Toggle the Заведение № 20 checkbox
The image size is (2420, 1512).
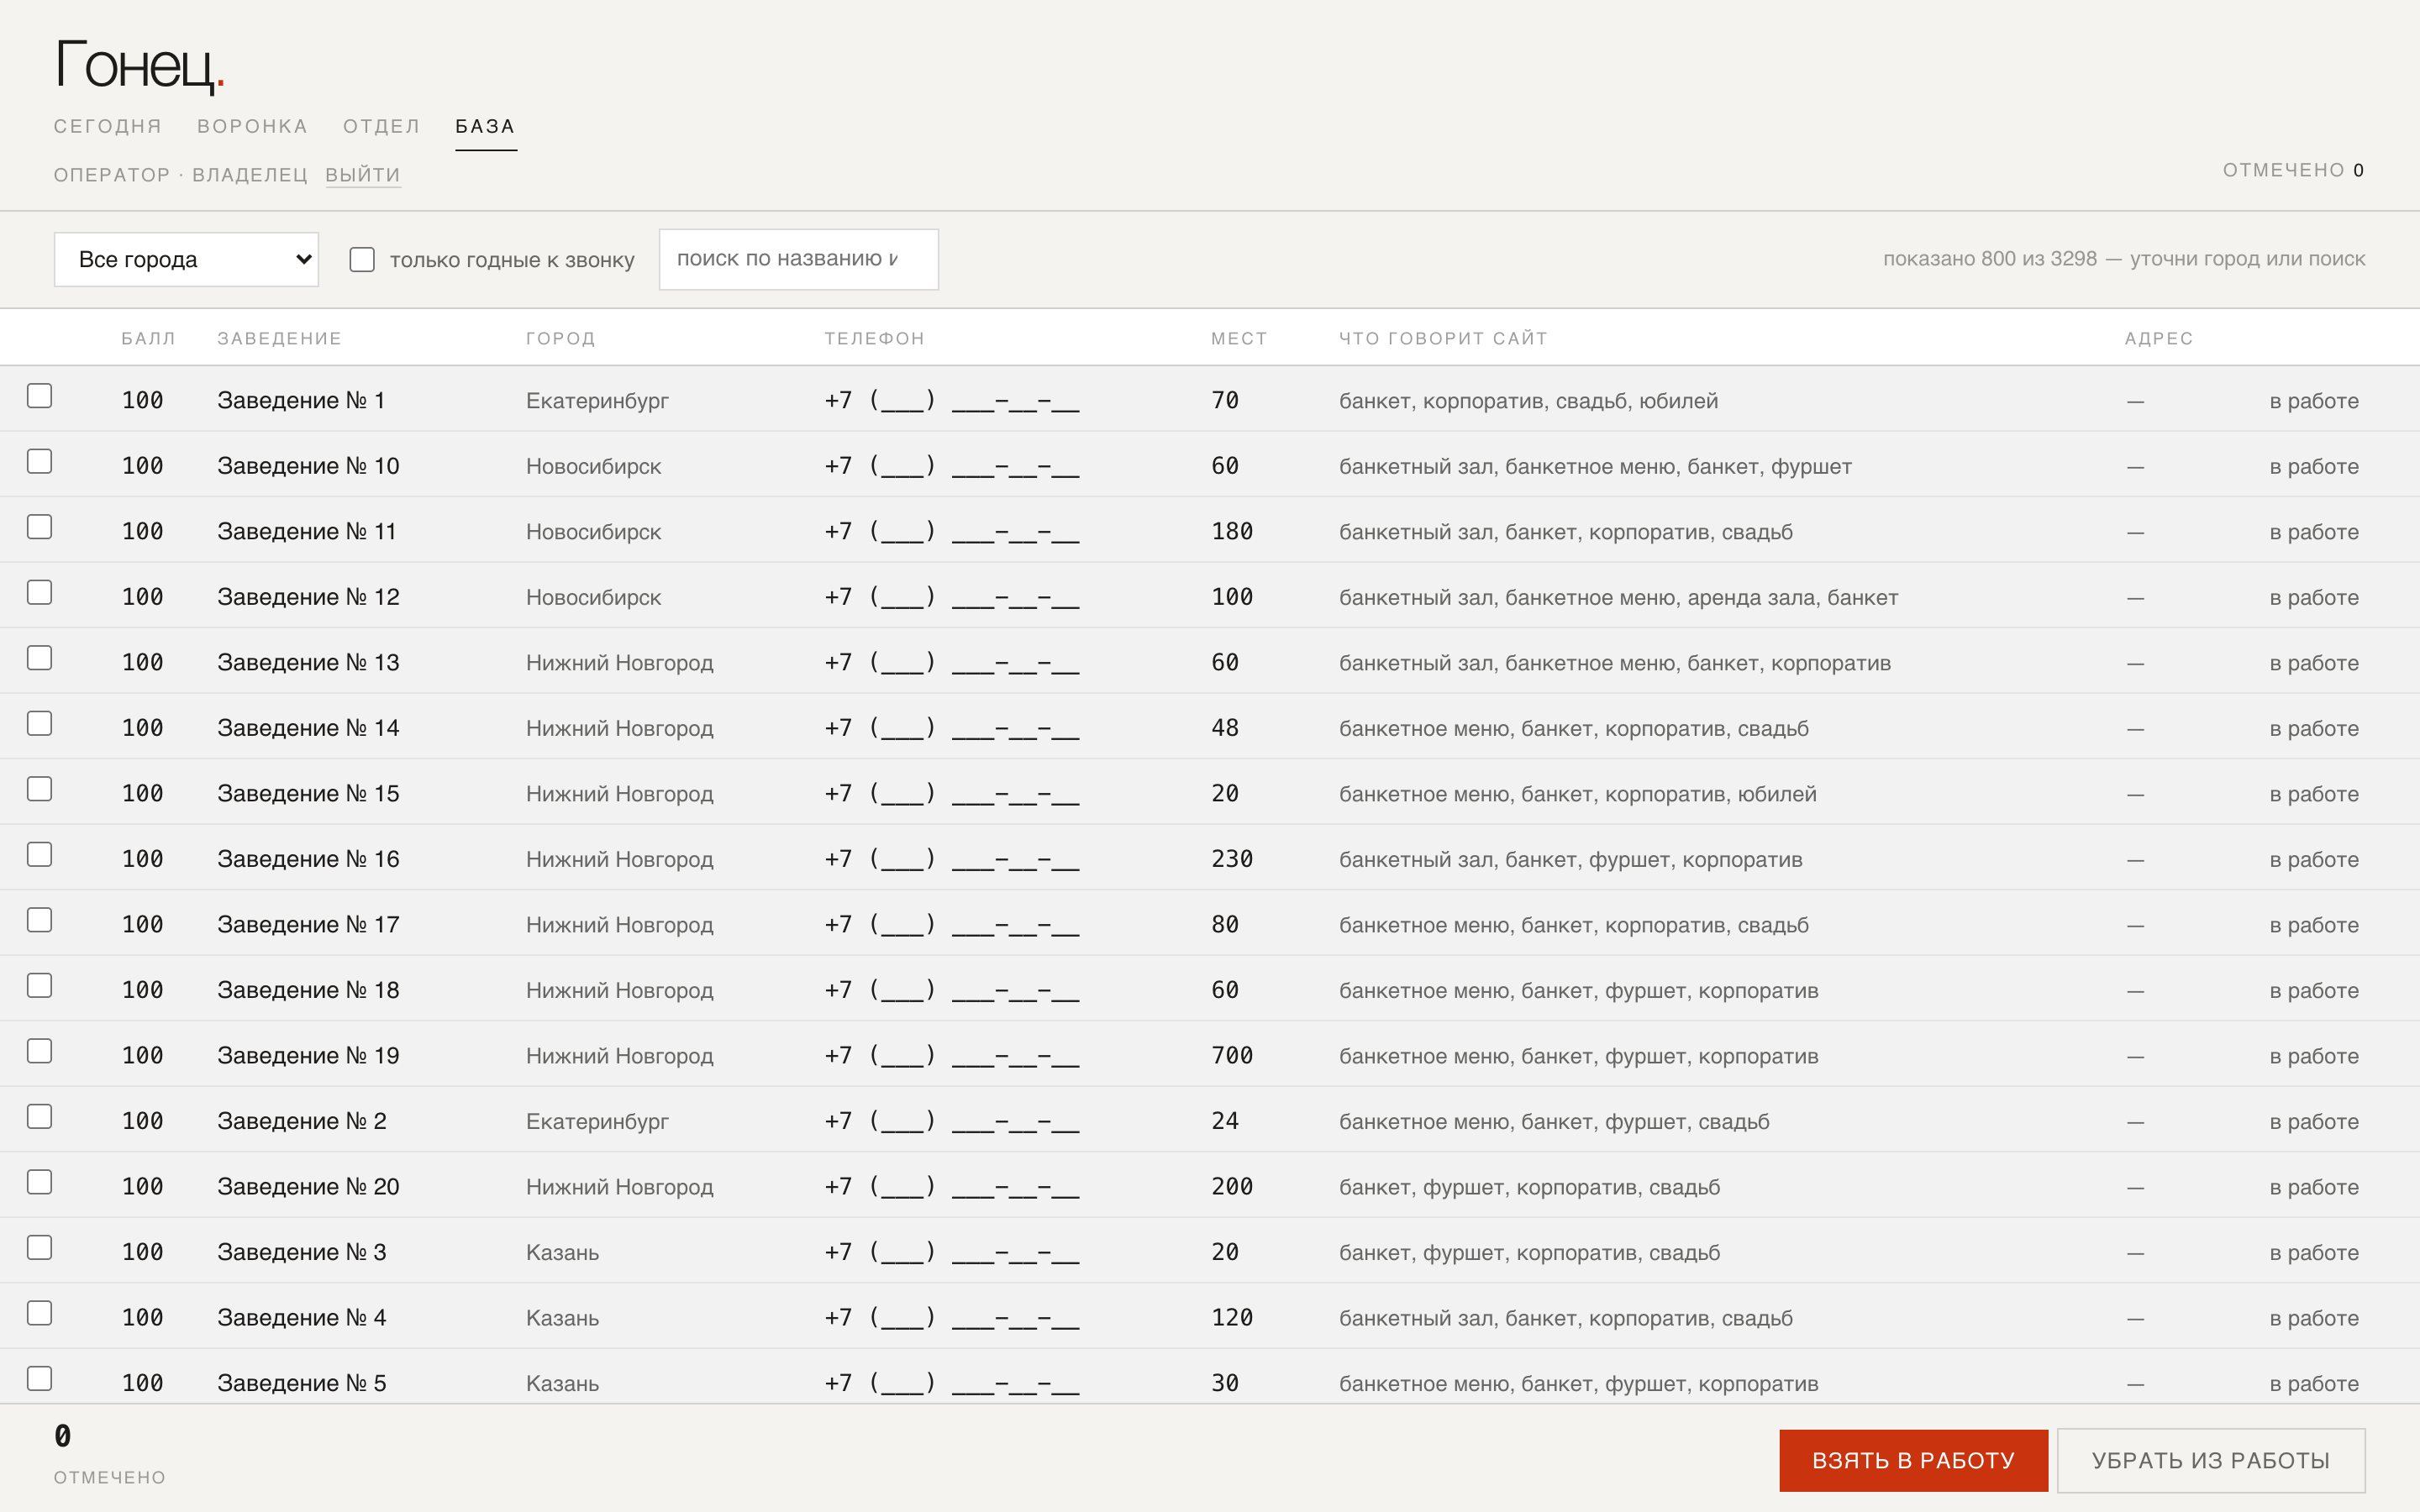pyautogui.click(x=39, y=1182)
